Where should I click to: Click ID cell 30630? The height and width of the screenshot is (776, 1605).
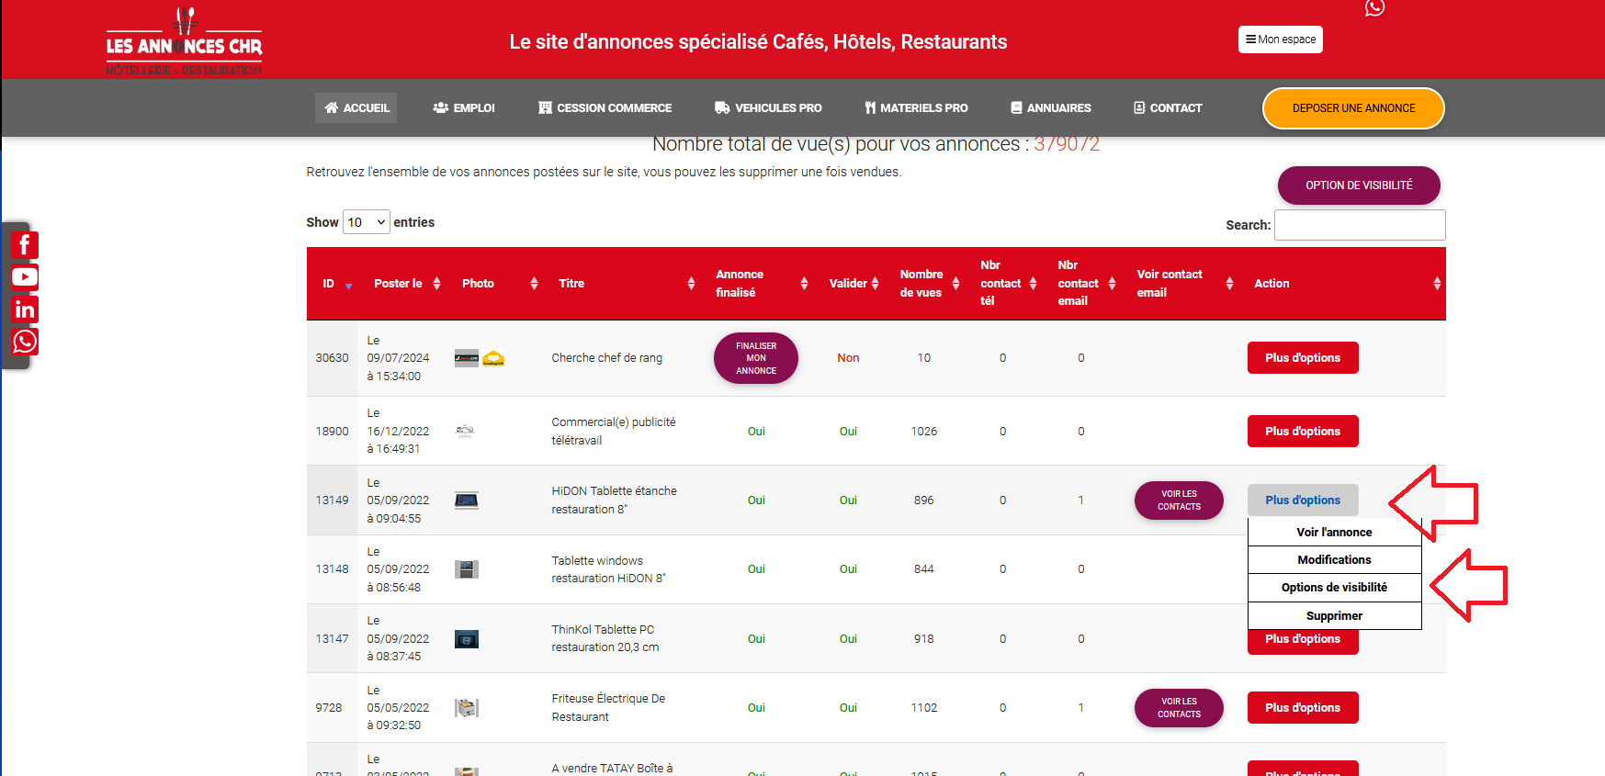[332, 358]
